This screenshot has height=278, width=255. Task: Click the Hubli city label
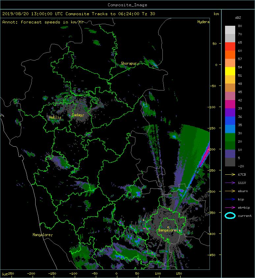(54, 117)
